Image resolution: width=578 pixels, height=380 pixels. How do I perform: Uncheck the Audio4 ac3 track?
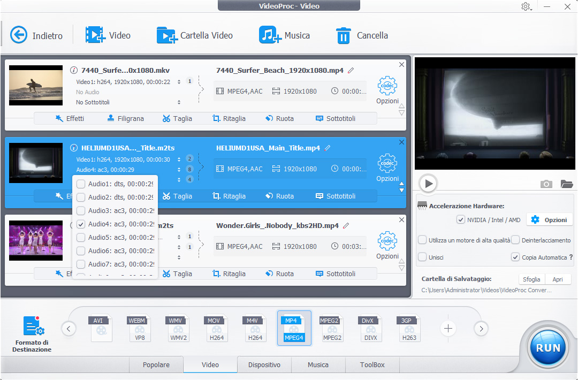pyautogui.click(x=81, y=224)
